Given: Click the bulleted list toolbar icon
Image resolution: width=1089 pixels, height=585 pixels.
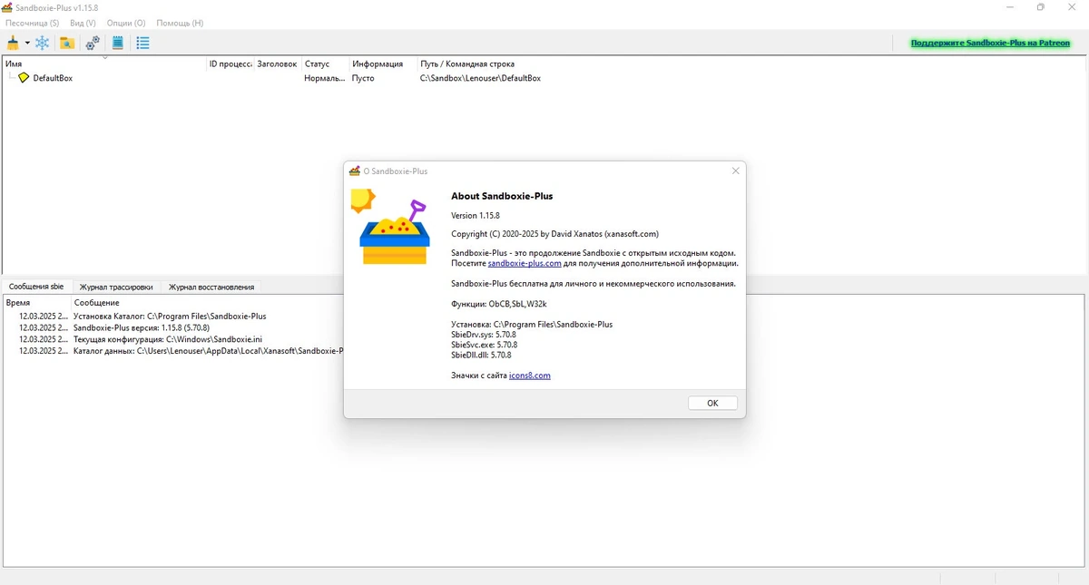Looking at the screenshot, I should click(x=142, y=43).
